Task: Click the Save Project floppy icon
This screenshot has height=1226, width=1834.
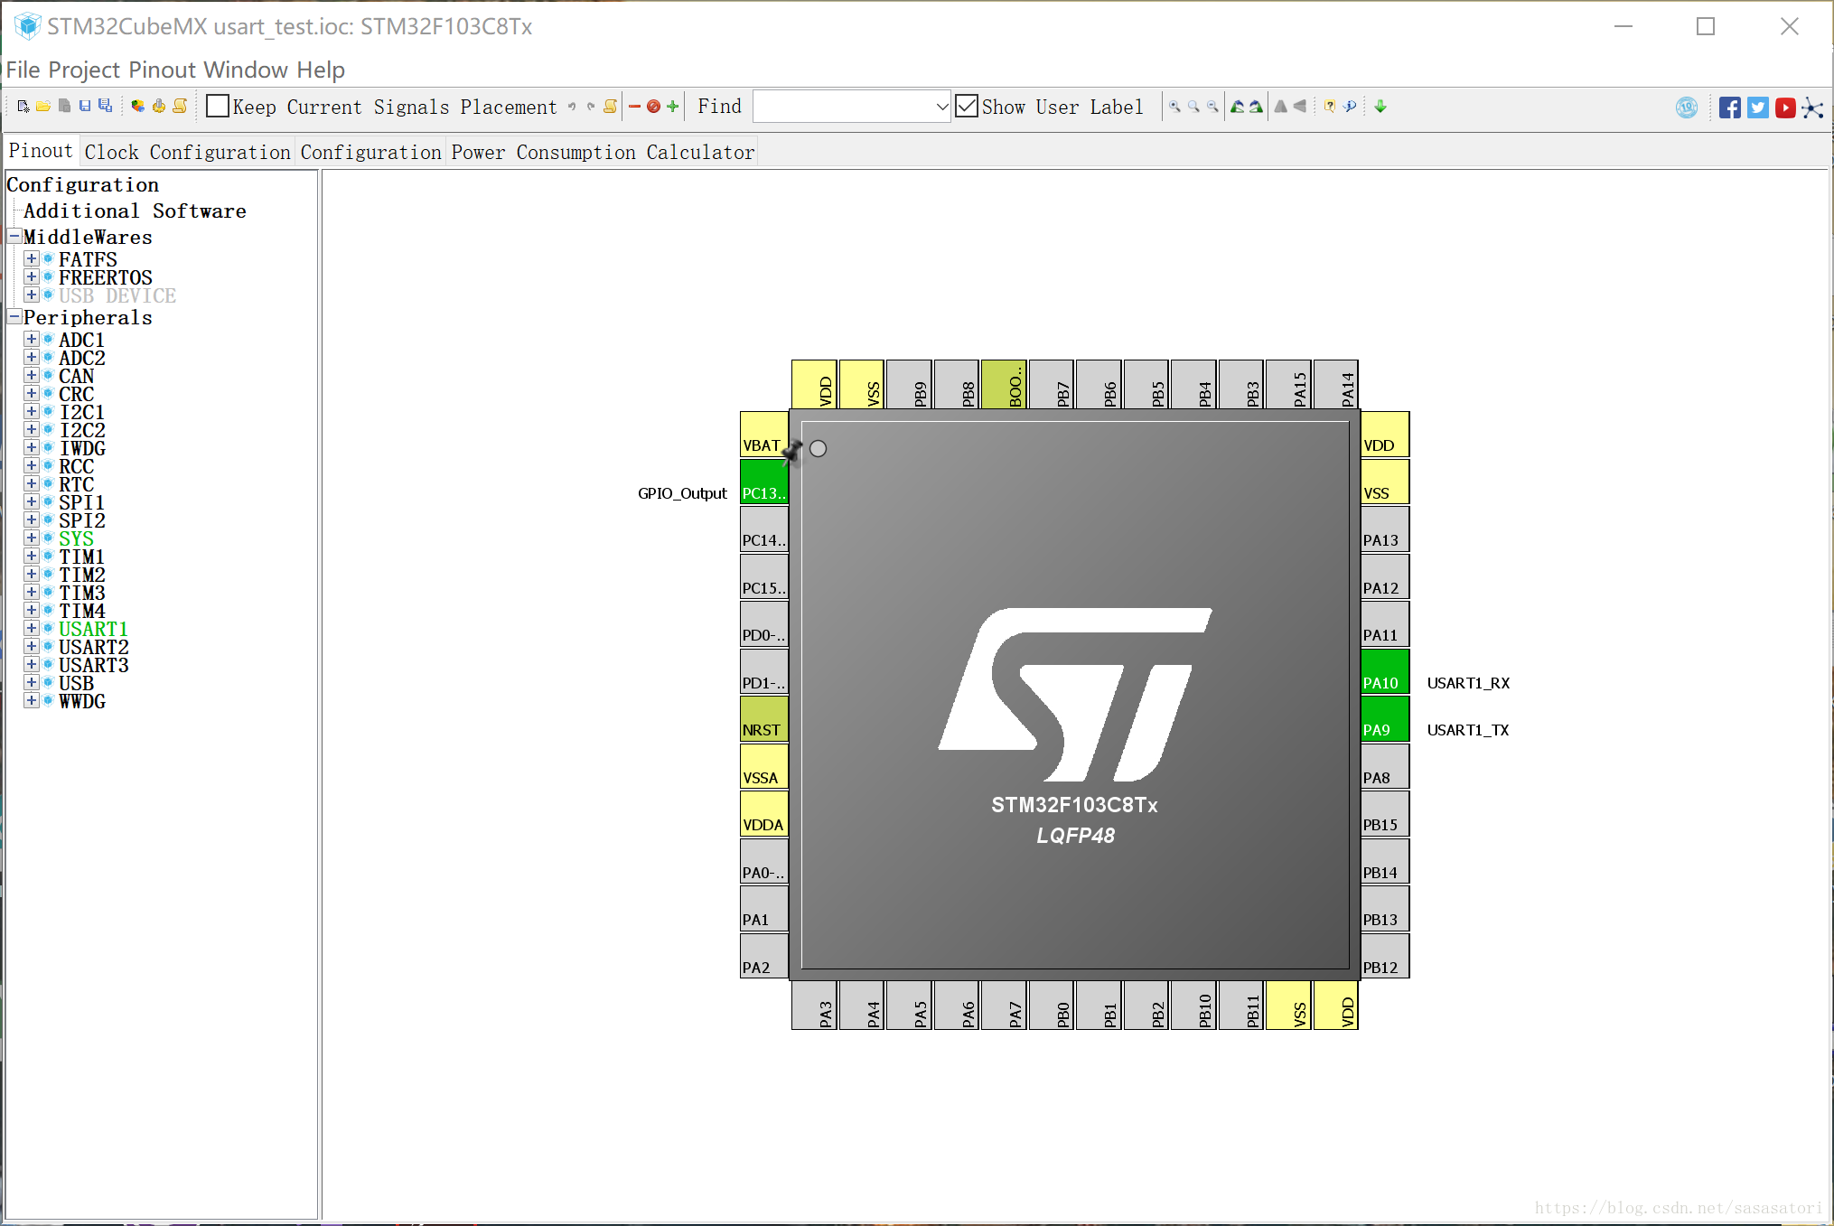Action: point(85,107)
